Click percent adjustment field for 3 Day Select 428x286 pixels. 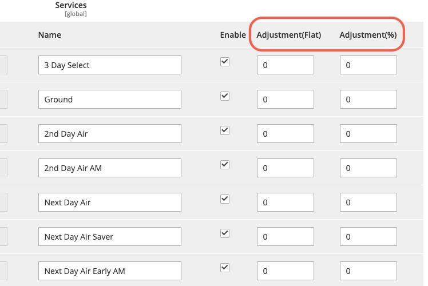click(368, 65)
